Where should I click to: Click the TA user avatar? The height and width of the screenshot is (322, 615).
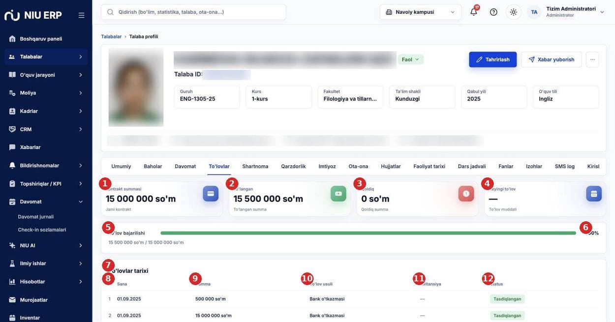(x=534, y=12)
